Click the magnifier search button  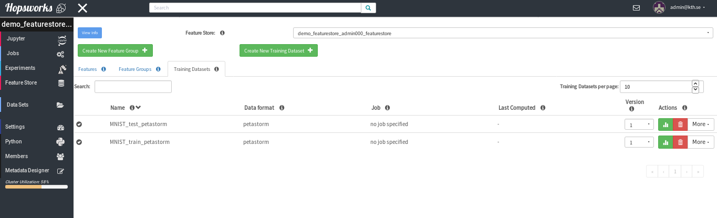[368, 8]
